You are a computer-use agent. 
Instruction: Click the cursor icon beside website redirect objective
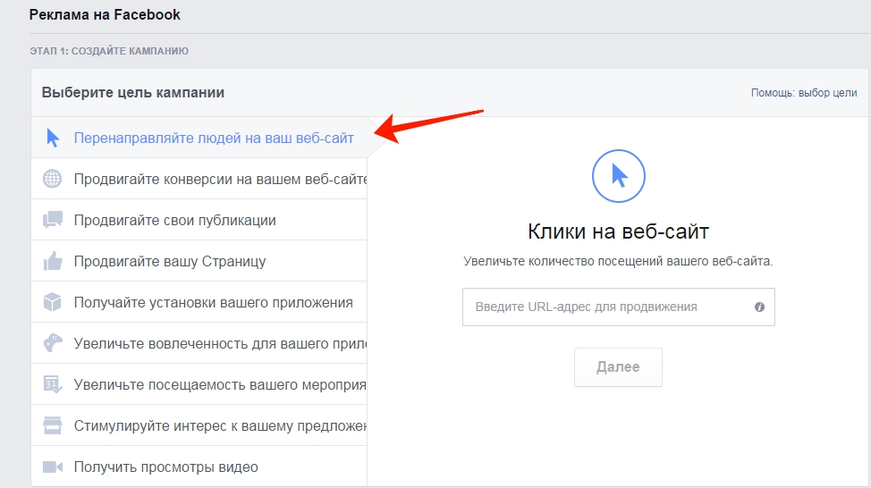(53, 138)
